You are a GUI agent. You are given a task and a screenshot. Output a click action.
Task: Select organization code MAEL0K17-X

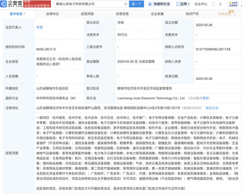coord(46,49)
